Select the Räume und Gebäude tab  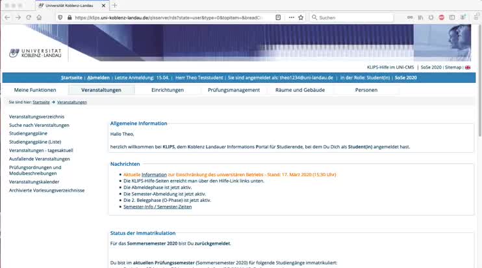299,90
